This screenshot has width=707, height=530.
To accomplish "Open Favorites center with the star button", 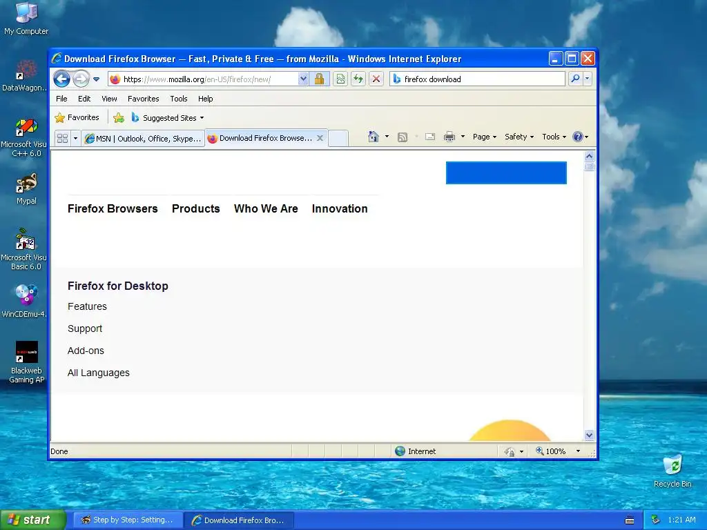I will (77, 117).
